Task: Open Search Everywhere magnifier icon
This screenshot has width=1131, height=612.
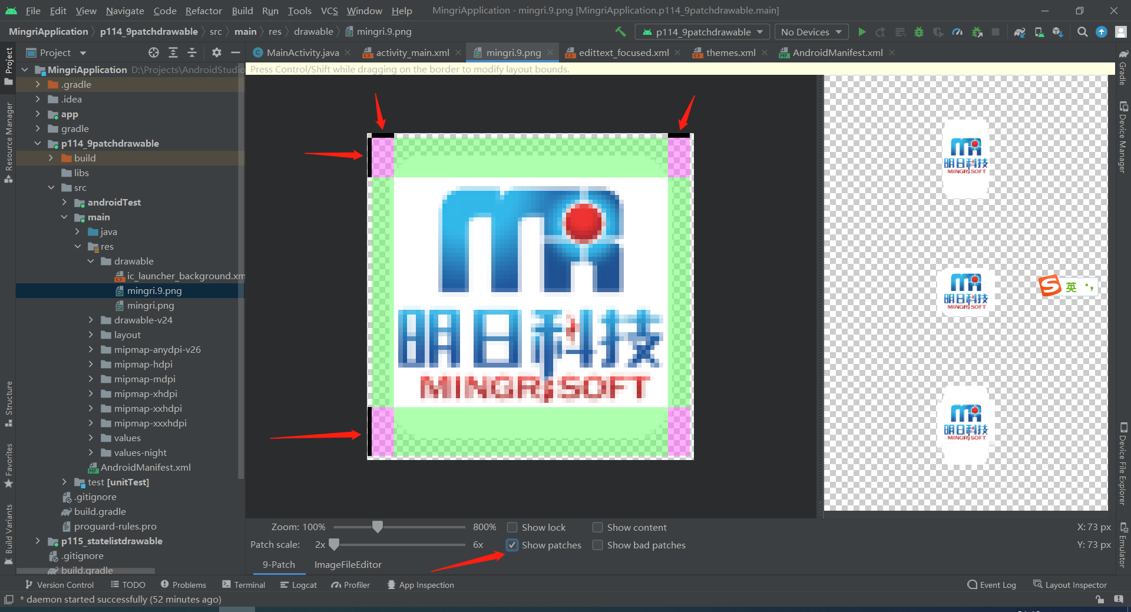Action: pyautogui.click(x=1082, y=32)
